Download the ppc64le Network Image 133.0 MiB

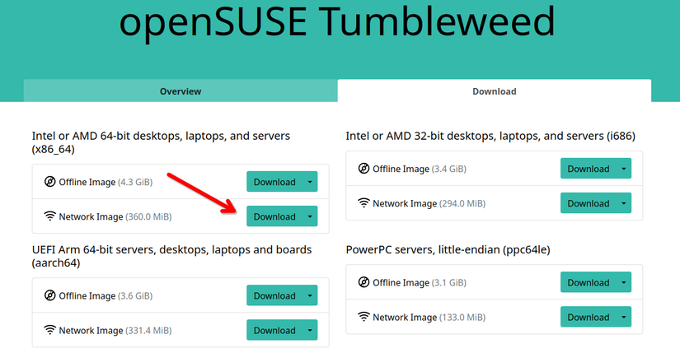click(589, 317)
